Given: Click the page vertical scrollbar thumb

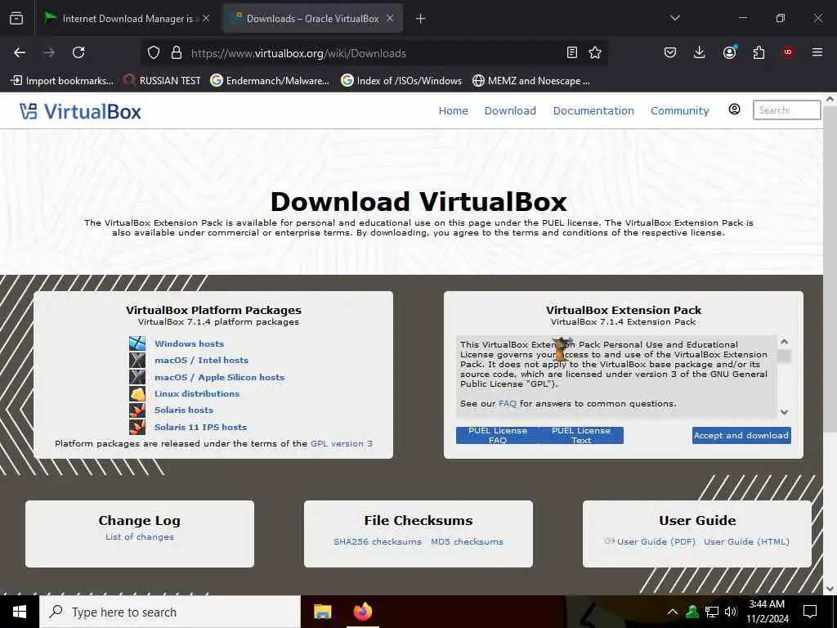Looking at the screenshot, I should click(x=830, y=271).
